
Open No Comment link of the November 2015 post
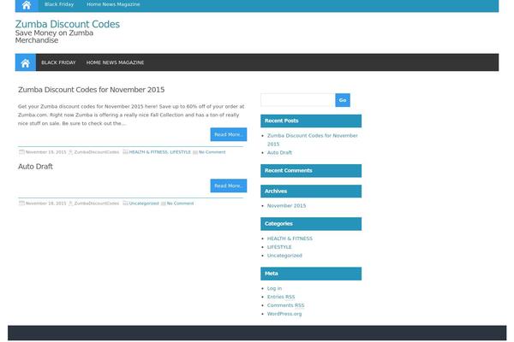click(x=212, y=152)
